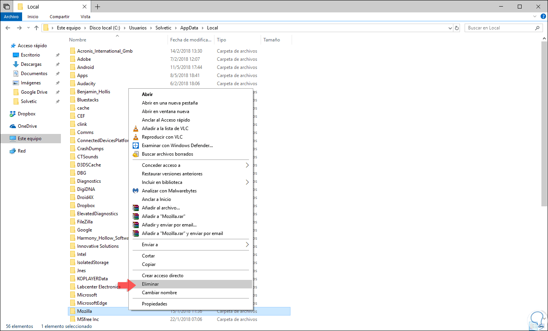Select the Bluestacks folder name

(x=88, y=100)
